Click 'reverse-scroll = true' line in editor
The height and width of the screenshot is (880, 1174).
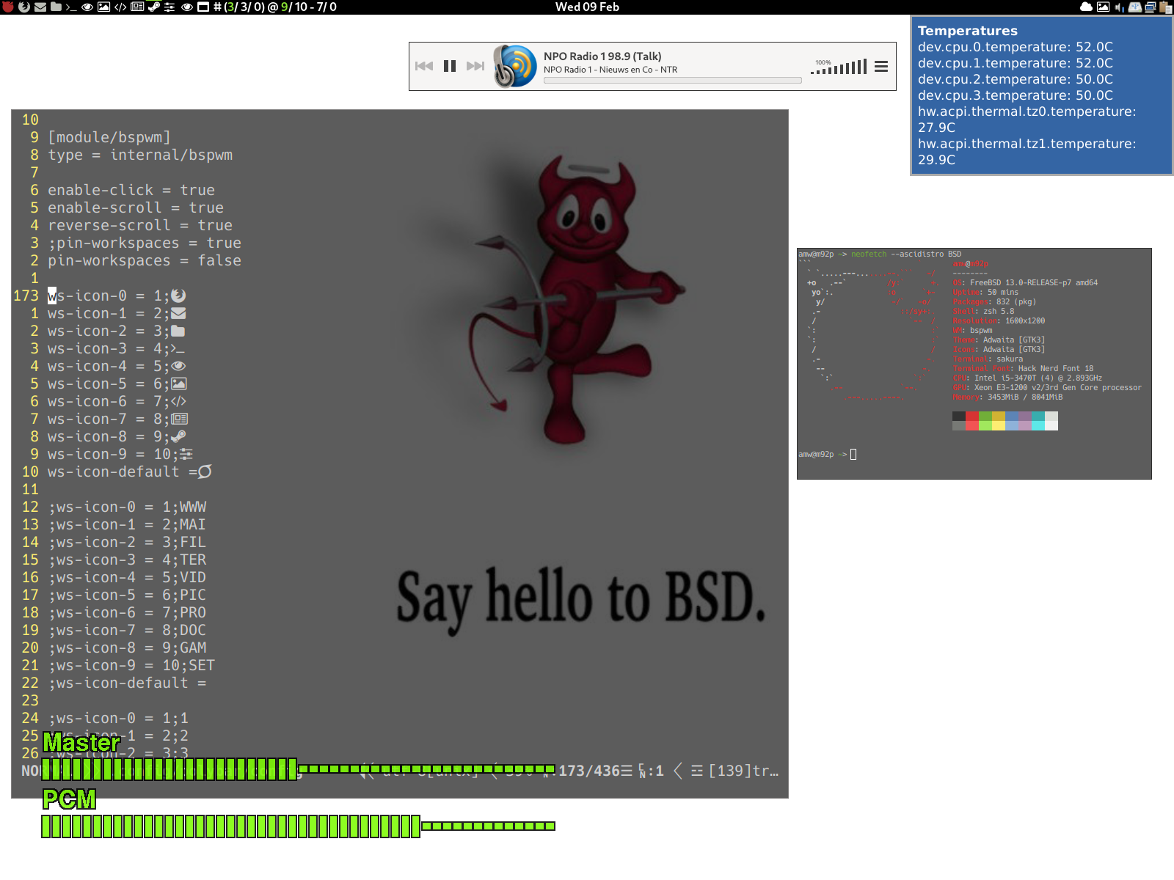pos(140,225)
